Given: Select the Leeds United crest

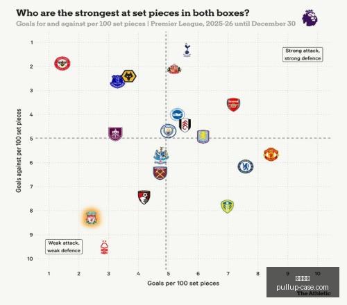Looking at the screenshot, I should [x=228, y=207].
